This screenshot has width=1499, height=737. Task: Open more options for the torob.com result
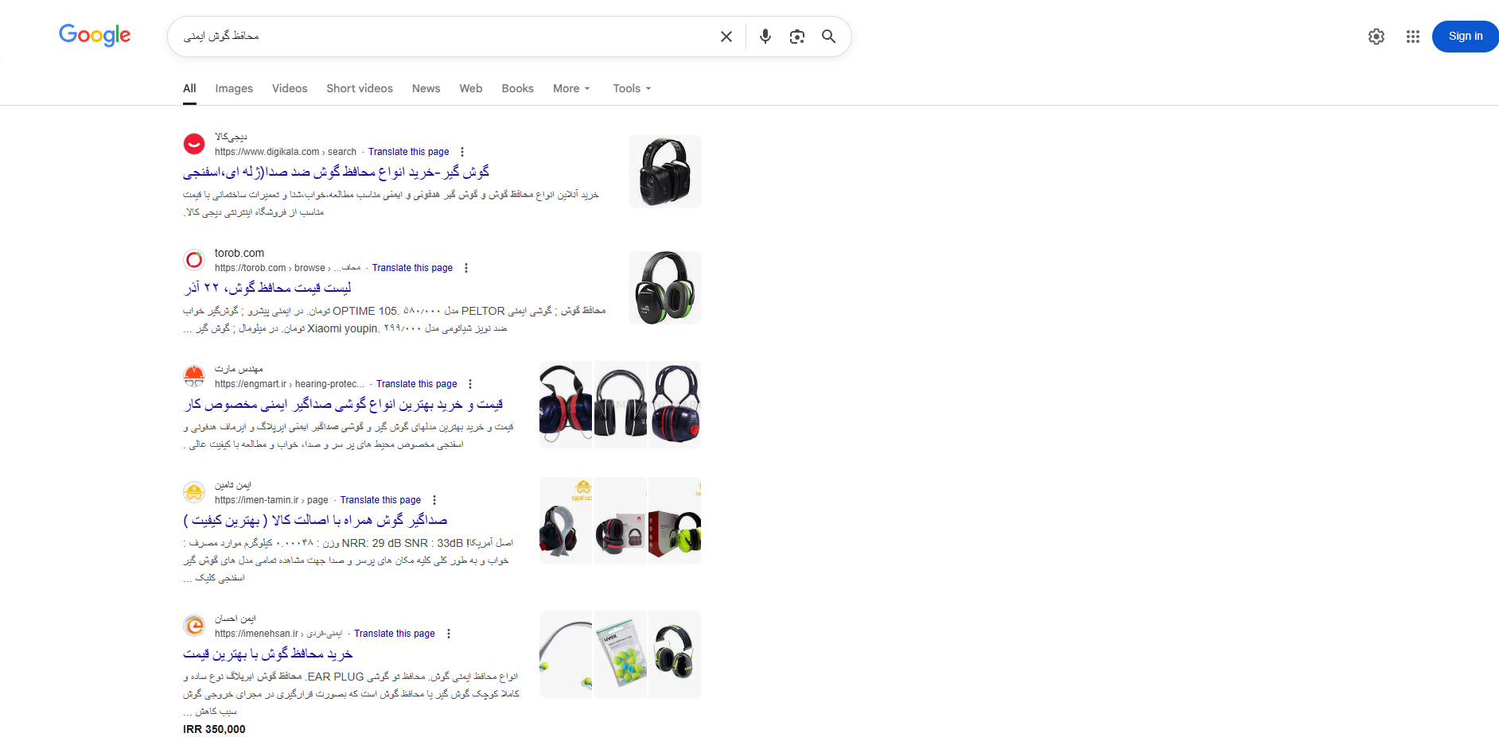(x=466, y=268)
